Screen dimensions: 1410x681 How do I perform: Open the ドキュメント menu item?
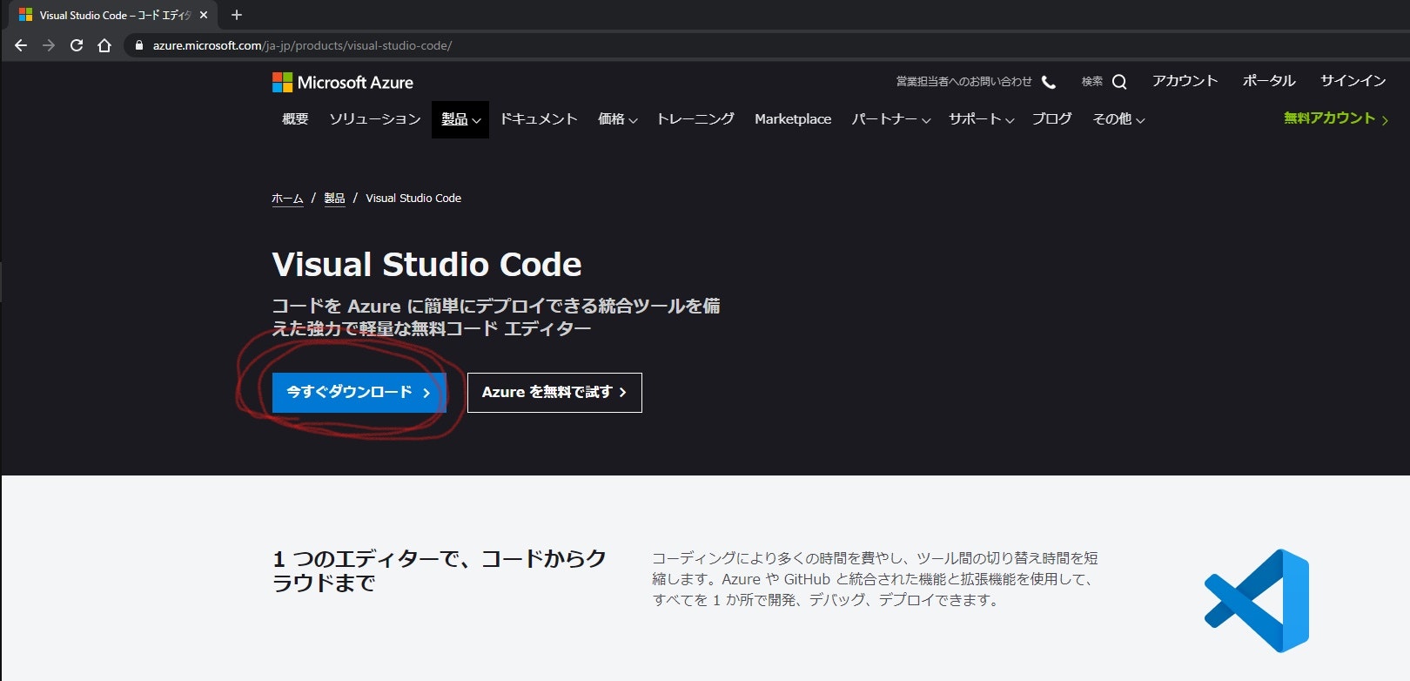539,119
